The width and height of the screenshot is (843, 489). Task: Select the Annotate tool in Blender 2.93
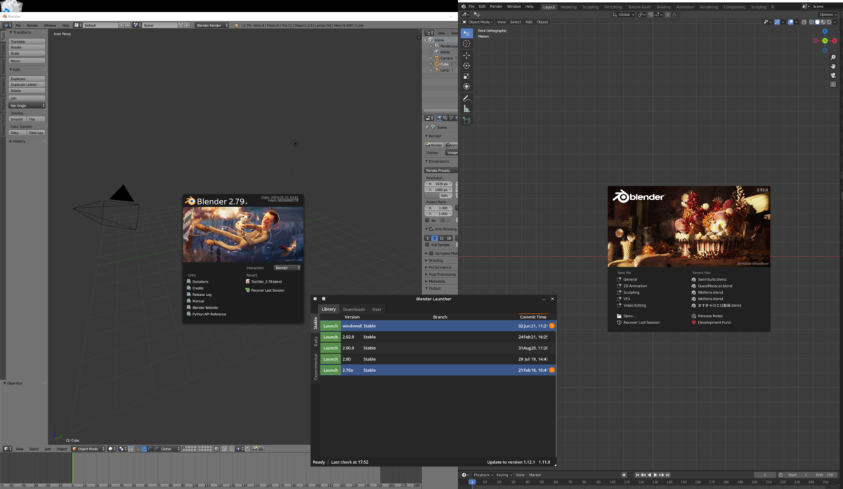point(466,98)
